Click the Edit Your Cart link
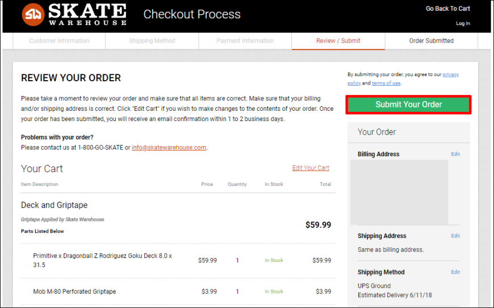Viewport: 494px width, 308px height. pyautogui.click(x=310, y=168)
